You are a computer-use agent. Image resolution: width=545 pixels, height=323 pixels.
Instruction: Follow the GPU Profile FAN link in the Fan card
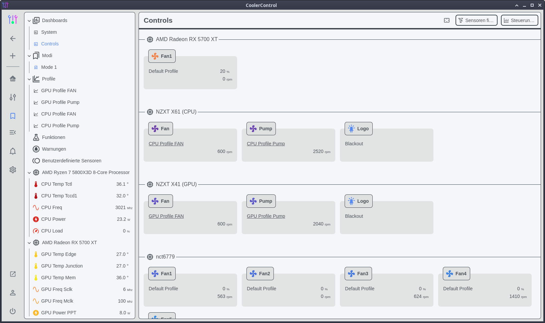pos(166,216)
